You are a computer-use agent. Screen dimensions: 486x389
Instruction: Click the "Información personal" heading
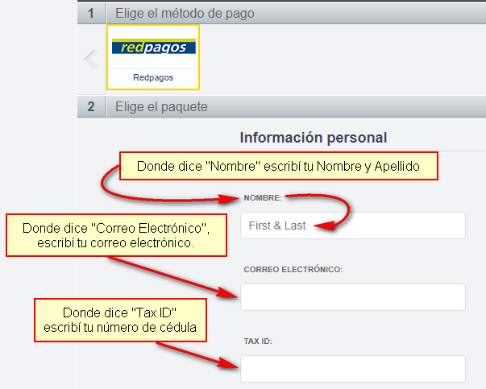pos(313,138)
